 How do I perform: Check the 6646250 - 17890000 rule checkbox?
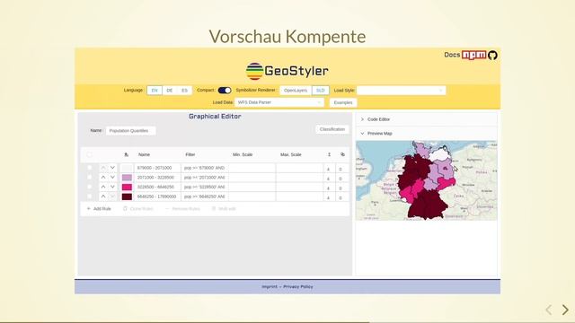point(89,196)
